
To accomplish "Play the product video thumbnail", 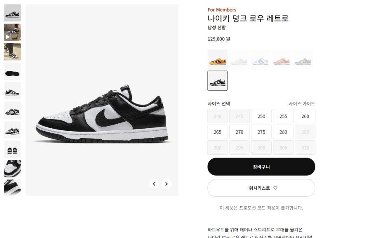I will point(12,32).
